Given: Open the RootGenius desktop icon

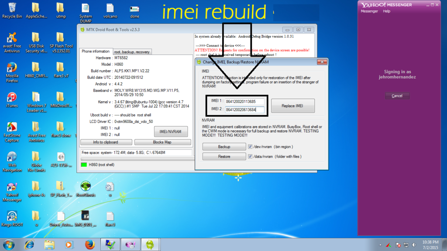Looking at the screenshot, I should coord(86,187).
